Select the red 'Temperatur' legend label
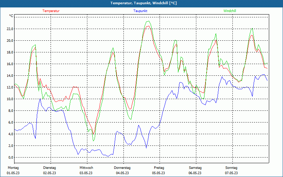This screenshot has width=283, height=177. (x=51, y=11)
